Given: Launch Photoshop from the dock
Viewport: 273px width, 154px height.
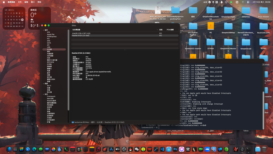Looking at the screenshot, I should [175, 149].
